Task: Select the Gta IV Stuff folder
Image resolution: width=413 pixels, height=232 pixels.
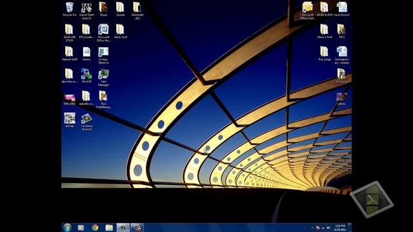Action: tap(121, 32)
